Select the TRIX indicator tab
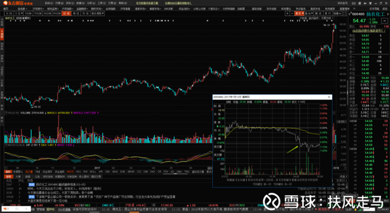The width and height of the screenshot is (390, 213). click(x=187, y=172)
